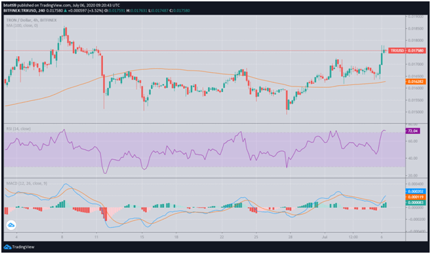The width and height of the screenshot is (431, 254).
Task: Click the '4' date label on time axis
Action: (x=16, y=237)
